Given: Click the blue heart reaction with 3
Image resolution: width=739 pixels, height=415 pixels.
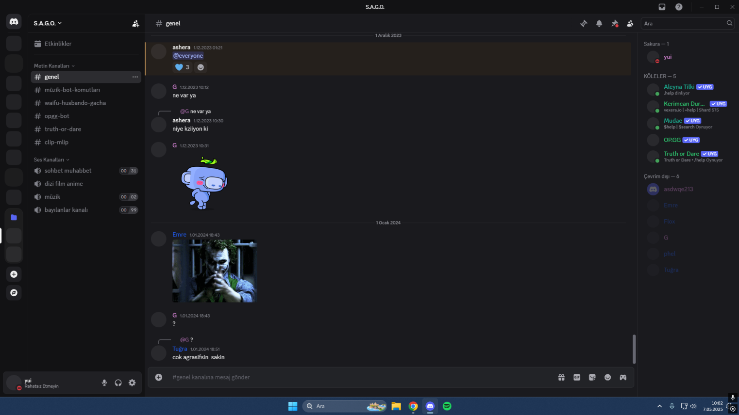Looking at the screenshot, I should click(182, 67).
